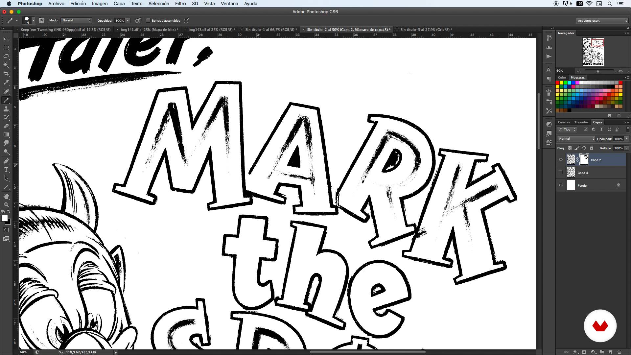This screenshot has width=631, height=355.
Task: Select the Move tool
Action: 6,39
